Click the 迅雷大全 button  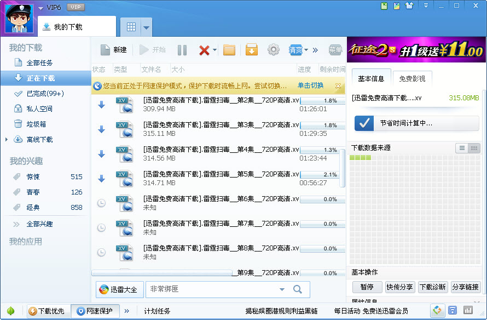120,289
